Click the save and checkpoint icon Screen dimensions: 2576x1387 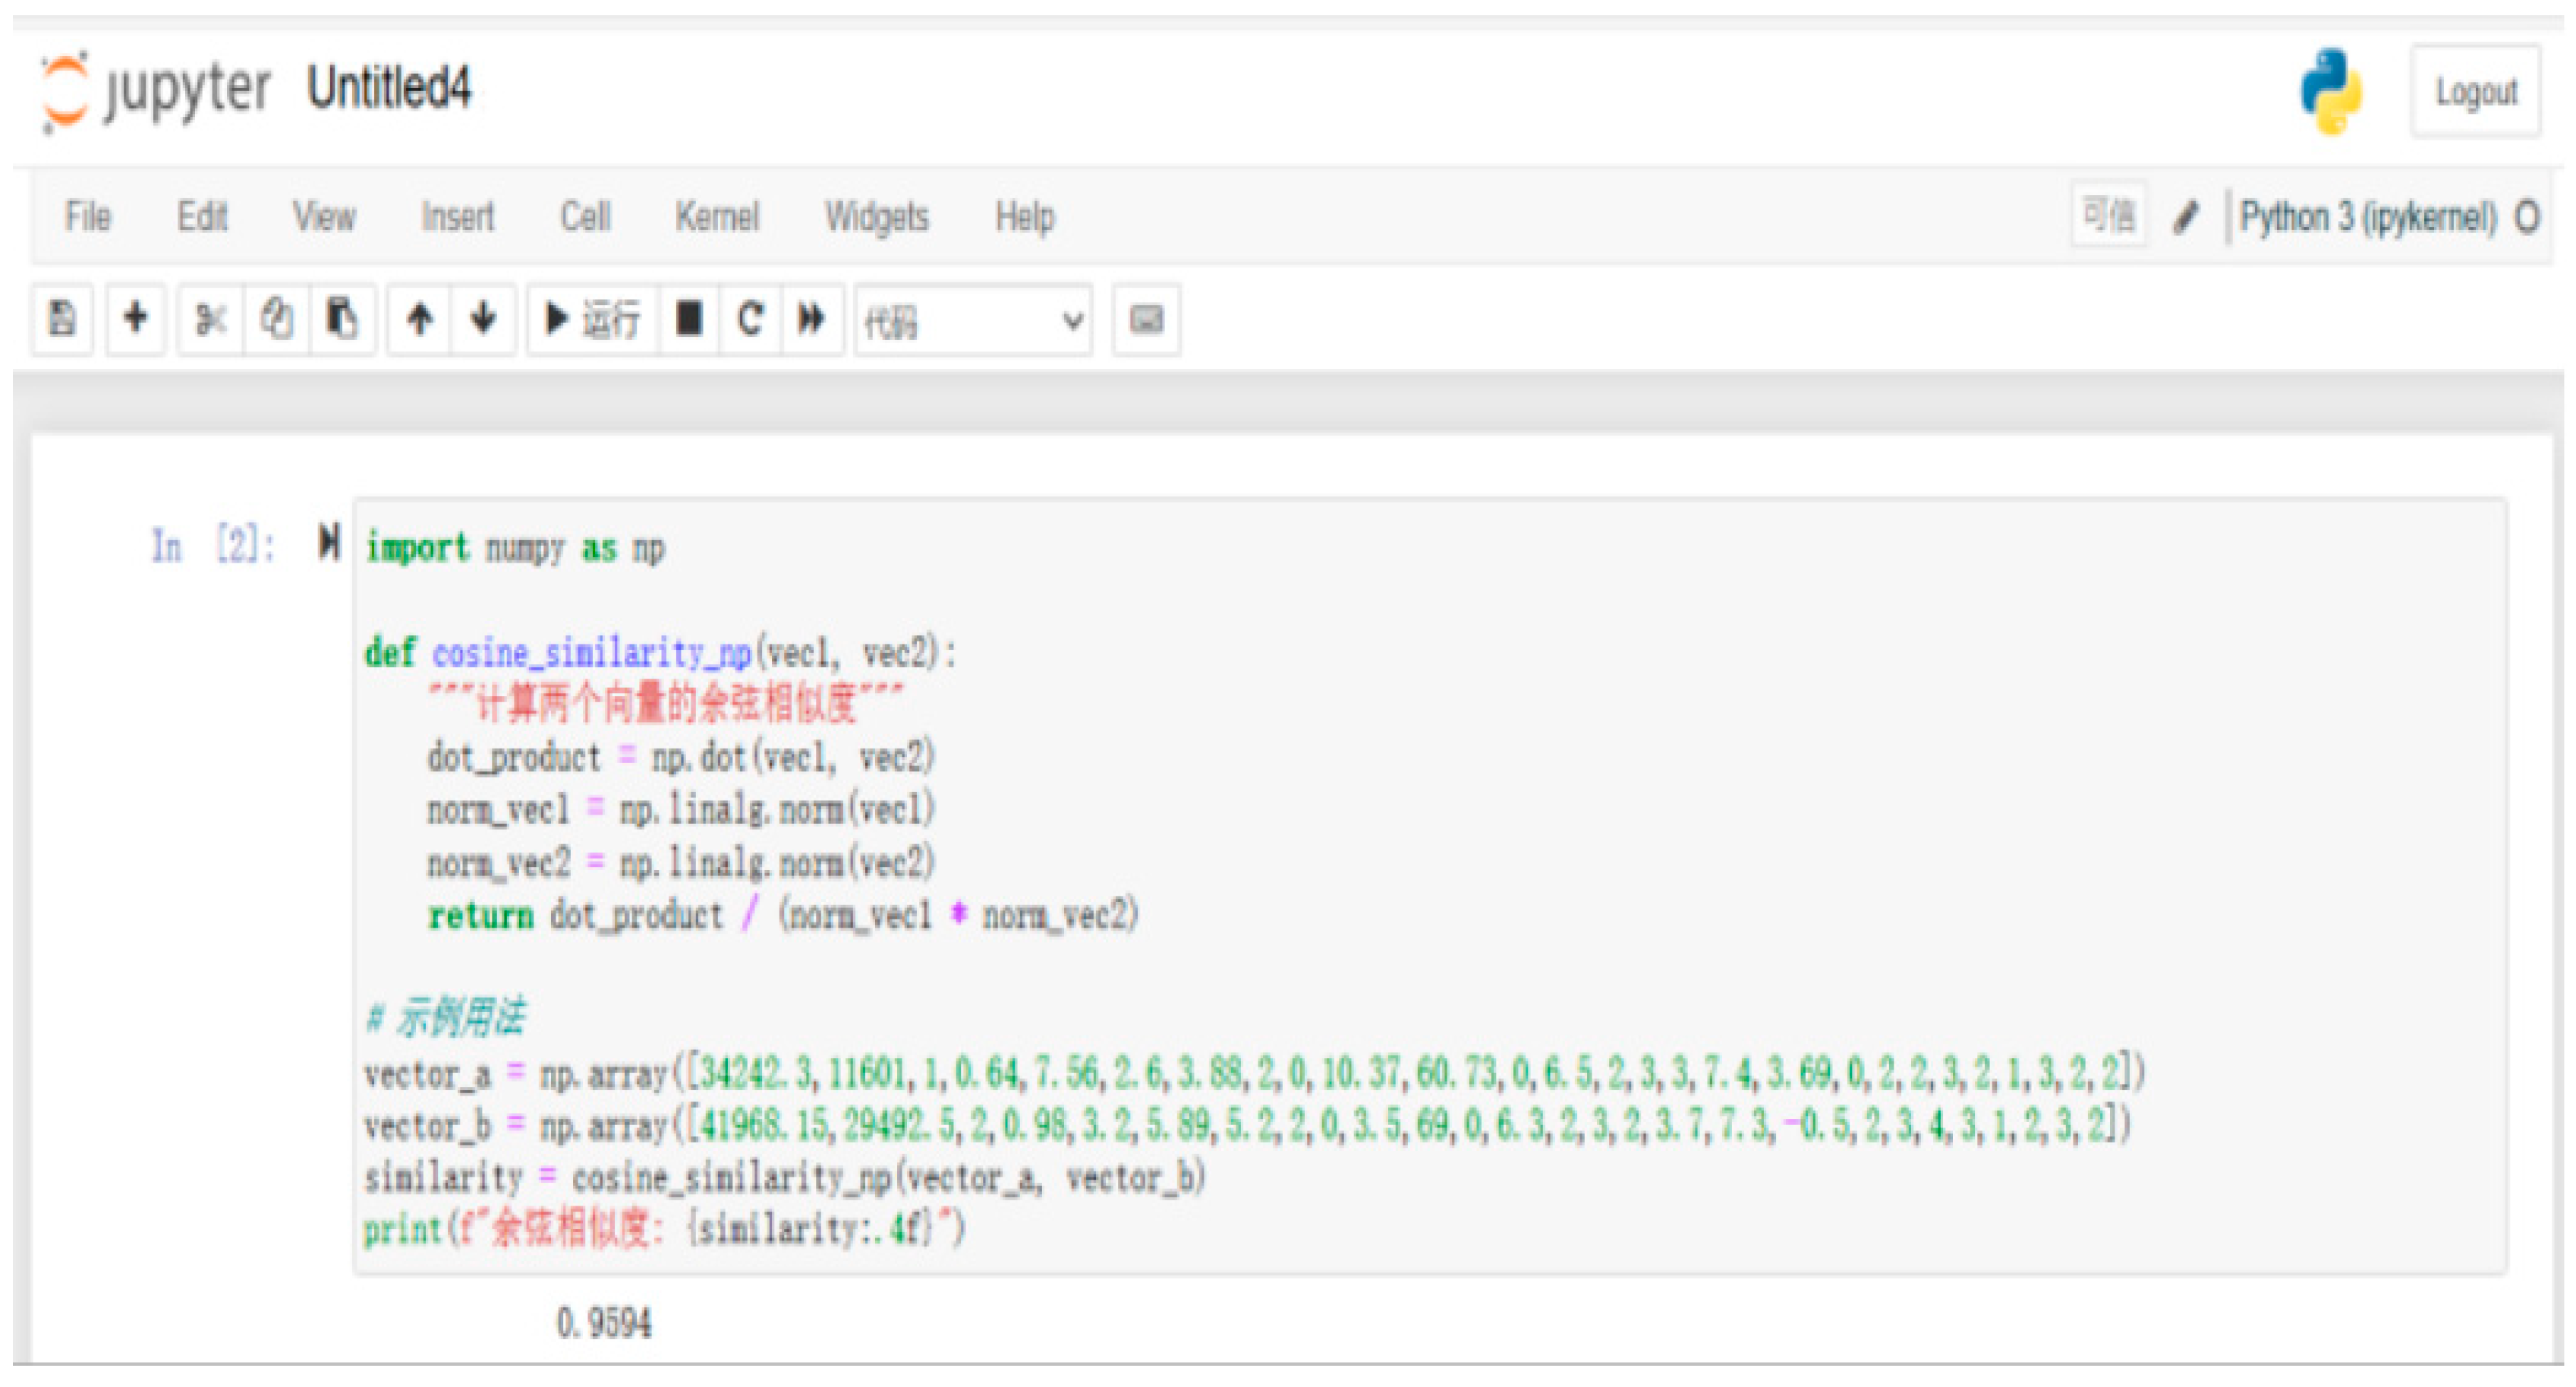[x=62, y=320]
